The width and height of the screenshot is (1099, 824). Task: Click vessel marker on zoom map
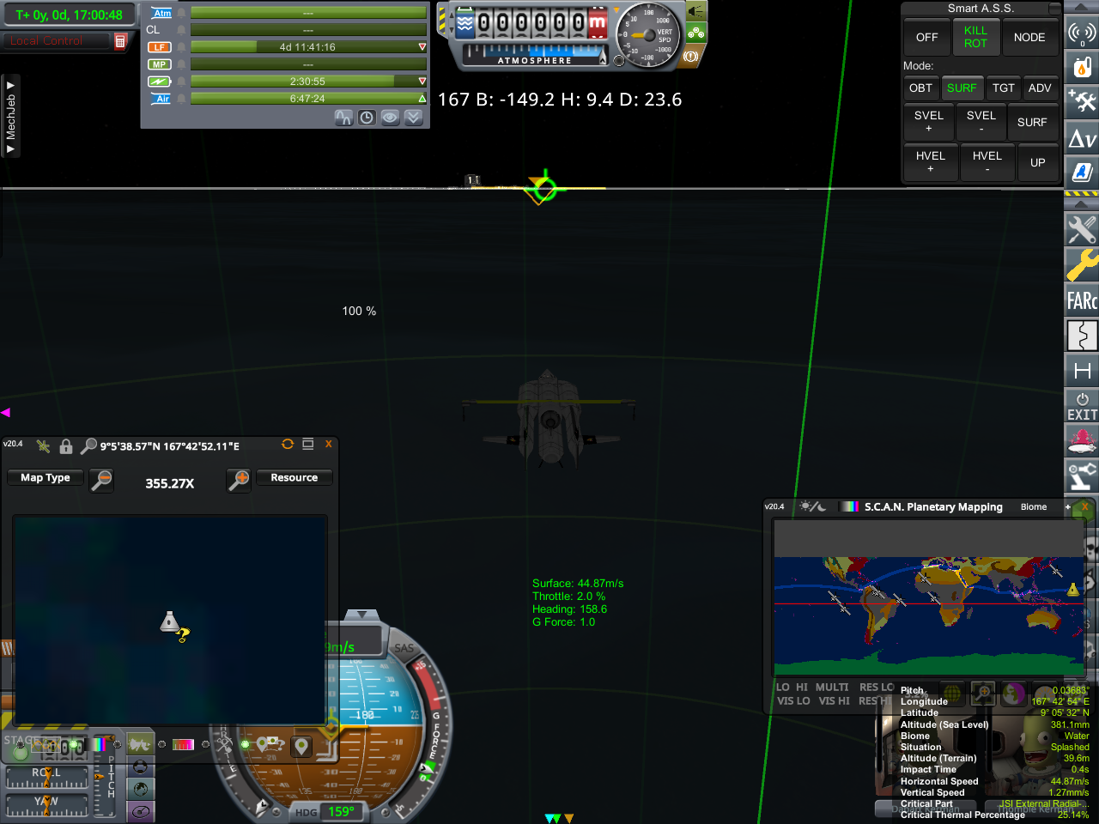[x=169, y=621]
